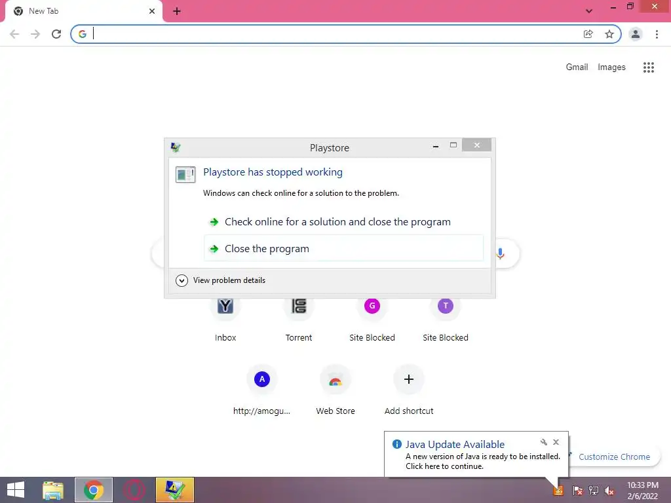The width and height of the screenshot is (671, 503).
Task: Open Java notification options wrench icon
Action: (x=543, y=442)
